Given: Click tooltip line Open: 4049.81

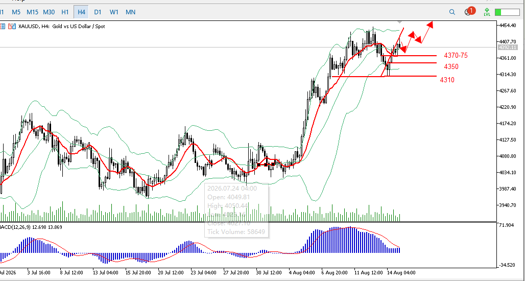Looking at the screenshot, I should tap(229, 197).
